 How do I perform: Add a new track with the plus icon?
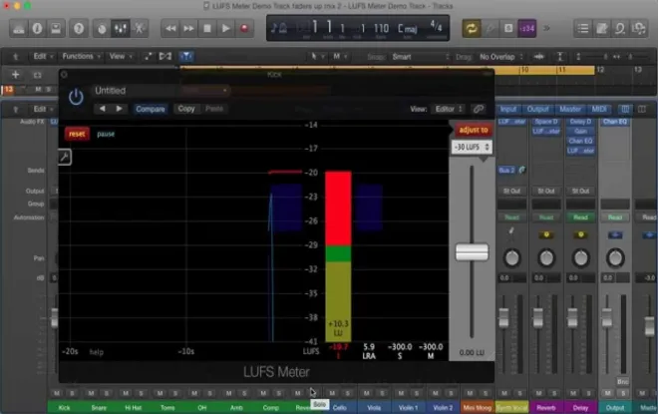click(x=16, y=75)
